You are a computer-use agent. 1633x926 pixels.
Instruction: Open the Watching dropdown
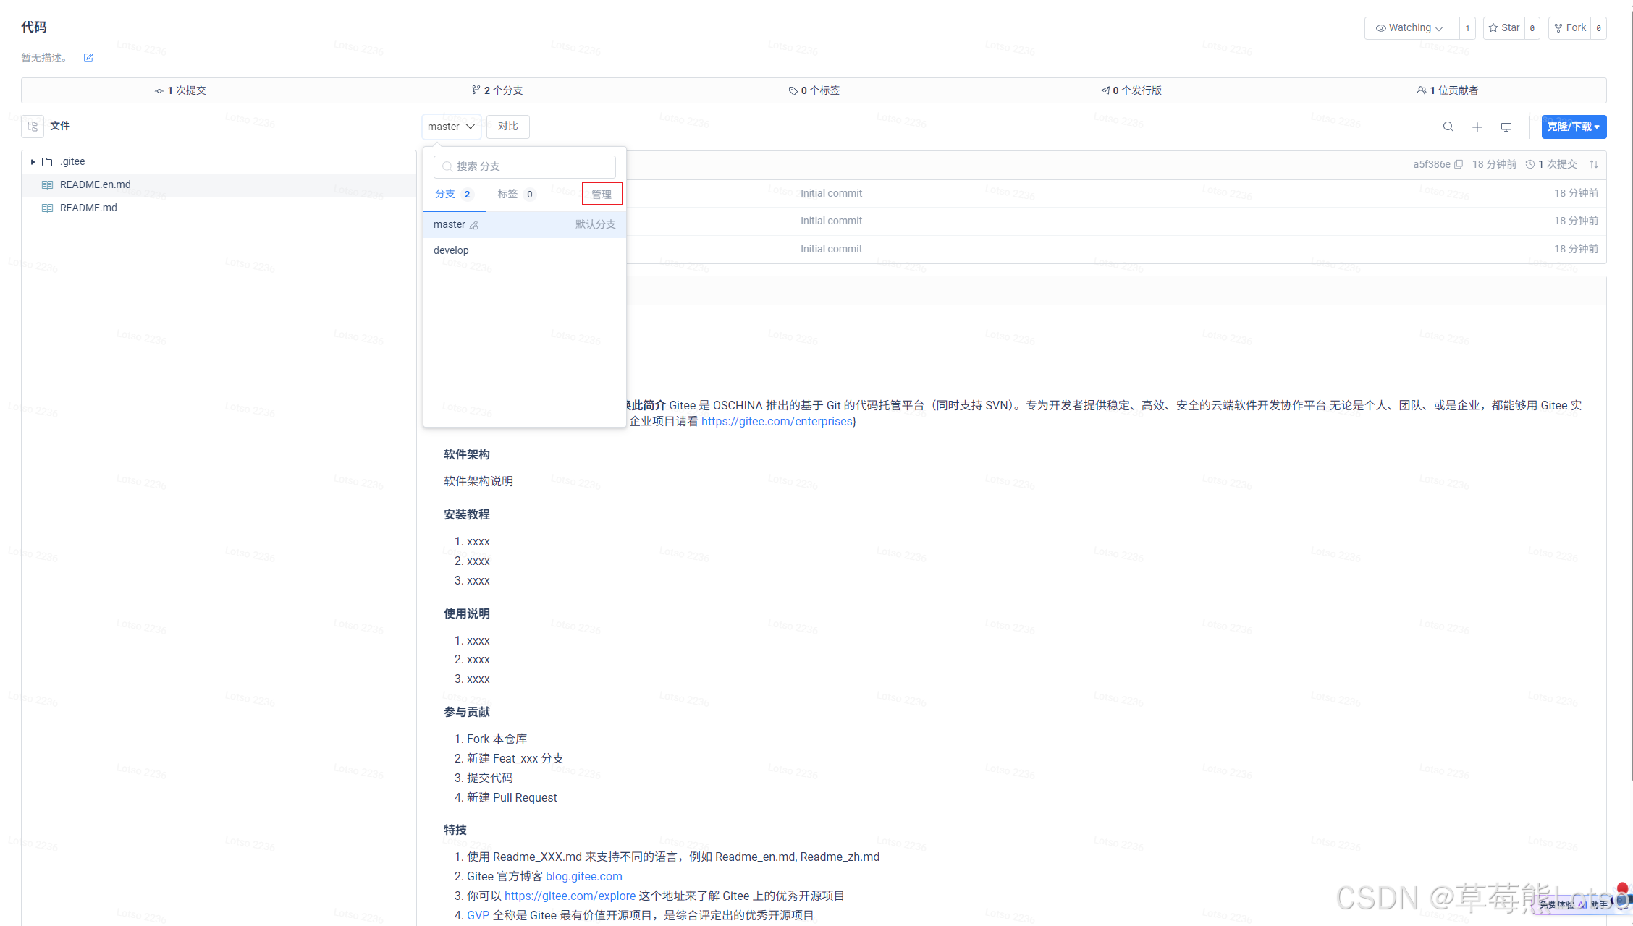click(1411, 28)
